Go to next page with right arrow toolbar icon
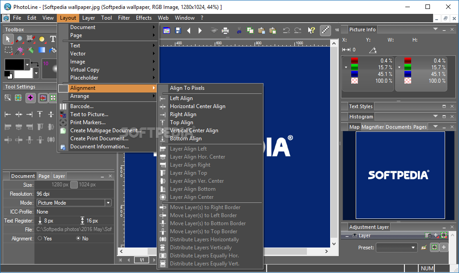 pyautogui.click(x=200, y=30)
